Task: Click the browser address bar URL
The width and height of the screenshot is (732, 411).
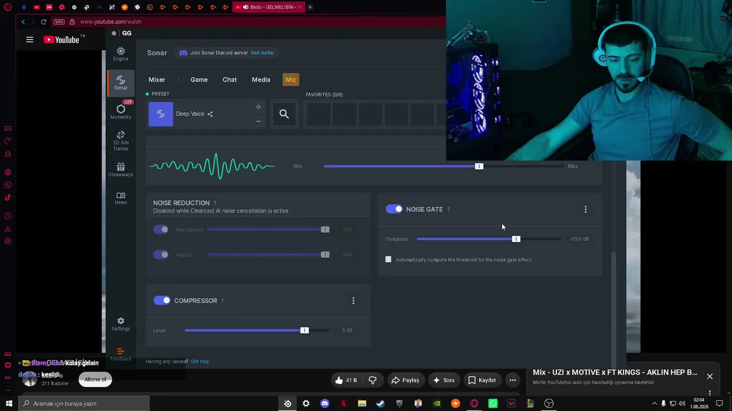Action: (111, 22)
